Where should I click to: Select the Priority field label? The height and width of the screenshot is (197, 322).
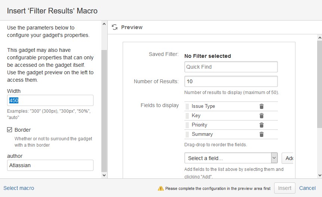coord(199,125)
